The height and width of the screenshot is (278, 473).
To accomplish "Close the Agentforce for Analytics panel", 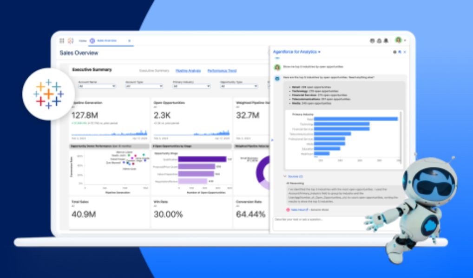I will (405, 52).
